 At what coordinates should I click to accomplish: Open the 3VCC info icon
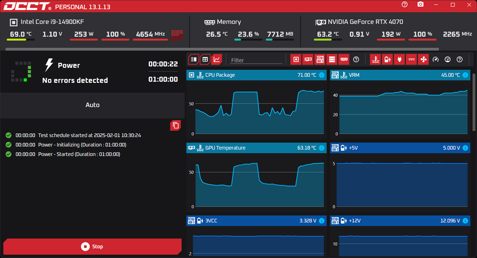click(321, 221)
